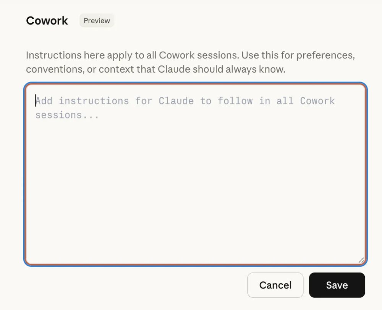Click the word 'Claude' in the placeholder
Viewport: 382px width, 310px height.
tap(176, 101)
